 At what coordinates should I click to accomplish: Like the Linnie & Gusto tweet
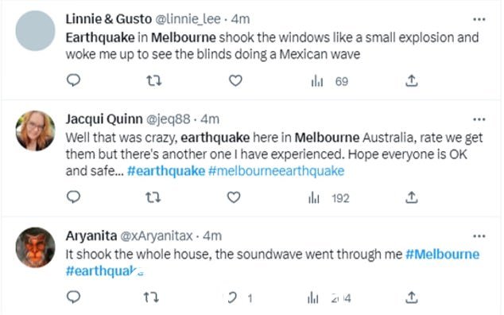point(235,80)
